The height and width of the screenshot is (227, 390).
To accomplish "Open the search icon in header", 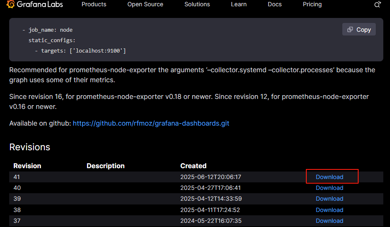I will [x=377, y=5].
